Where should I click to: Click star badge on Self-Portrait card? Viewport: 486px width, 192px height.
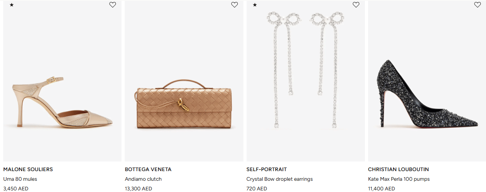[255, 5]
